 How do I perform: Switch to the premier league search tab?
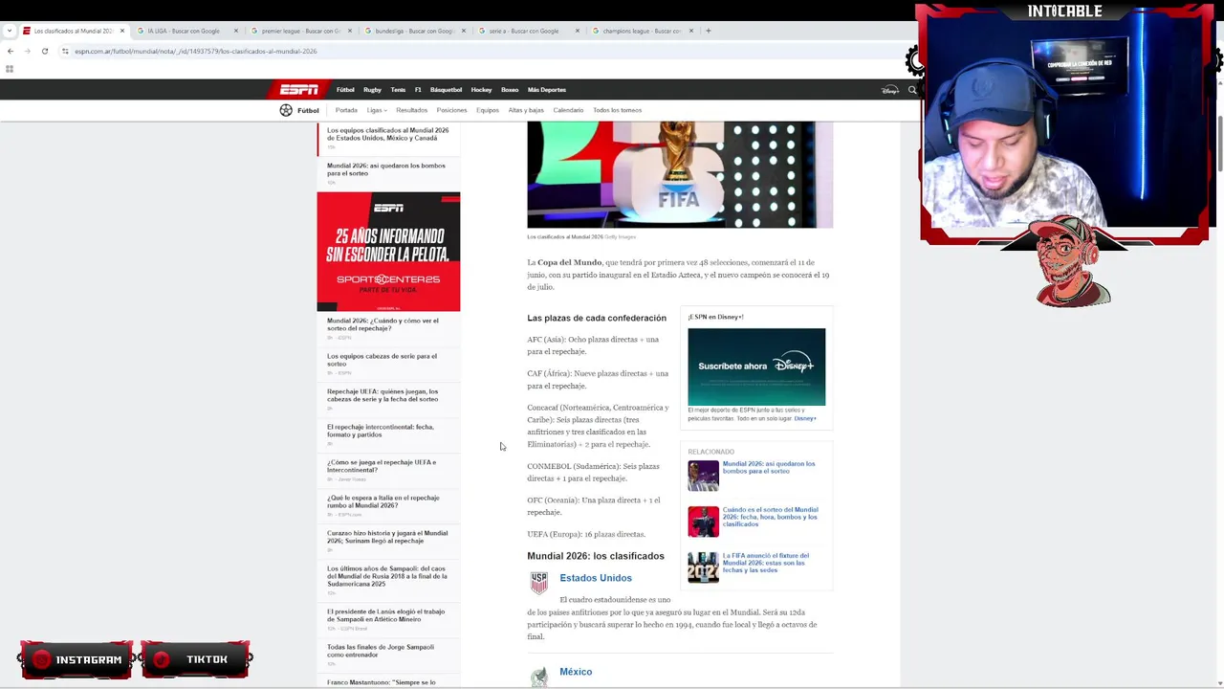[301, 31]
